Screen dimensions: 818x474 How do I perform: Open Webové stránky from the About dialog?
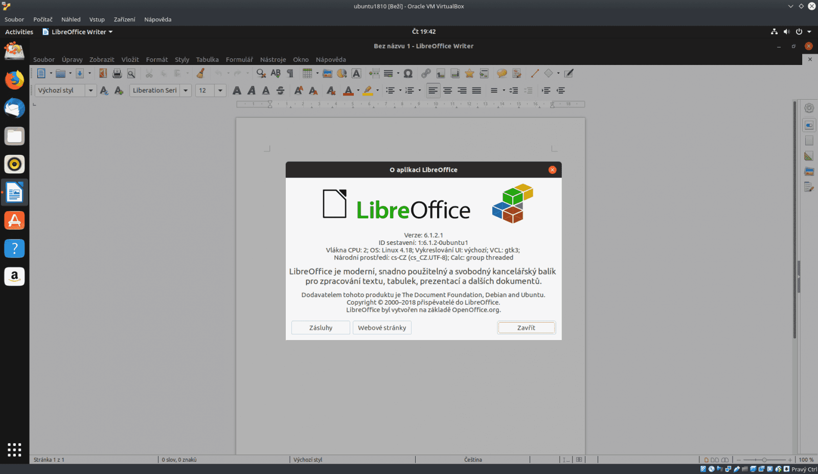tap(382, 327)
